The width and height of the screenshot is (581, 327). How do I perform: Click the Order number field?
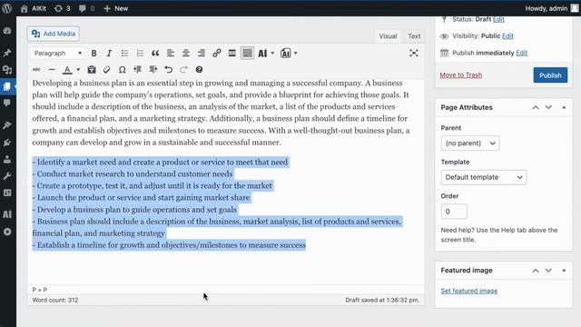click(454, 212)
